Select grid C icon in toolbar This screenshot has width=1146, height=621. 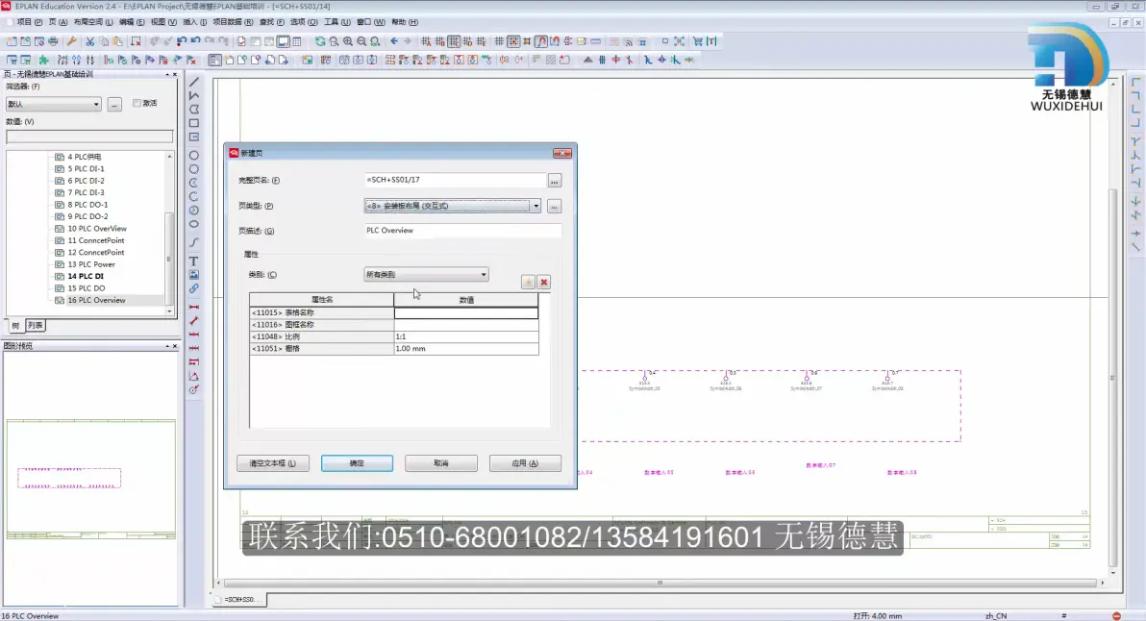(x=454, y=41)
